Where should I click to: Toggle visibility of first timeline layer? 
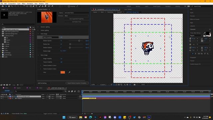tap(1, 96)
